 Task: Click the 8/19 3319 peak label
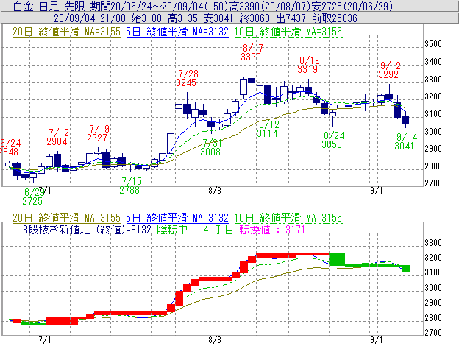pos(308,65)
